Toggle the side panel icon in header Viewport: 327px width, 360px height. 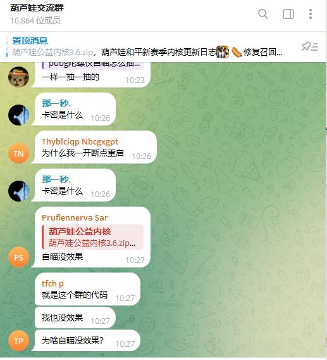[288, 14]
